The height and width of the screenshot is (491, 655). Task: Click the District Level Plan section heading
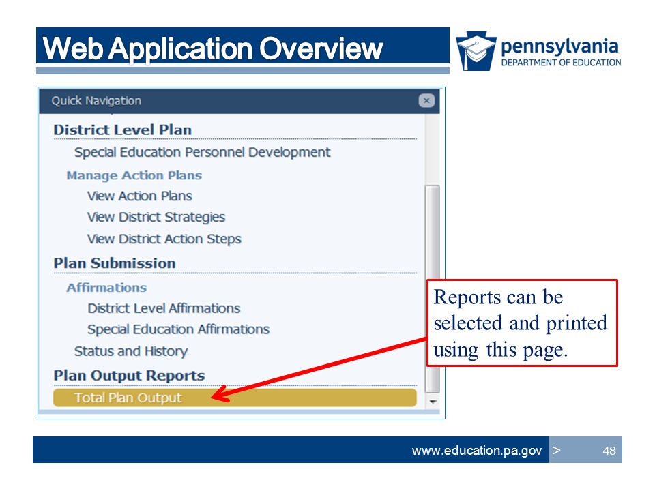click(122, 130)
